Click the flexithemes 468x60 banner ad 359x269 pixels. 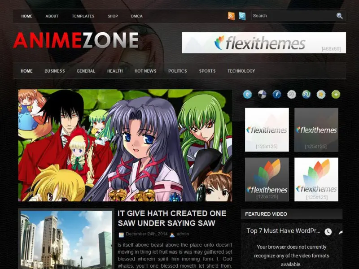264,43
